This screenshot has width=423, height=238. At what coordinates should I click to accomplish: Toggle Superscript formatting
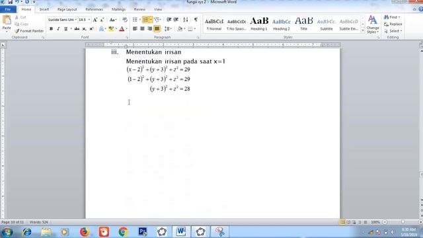coord(91,28)
